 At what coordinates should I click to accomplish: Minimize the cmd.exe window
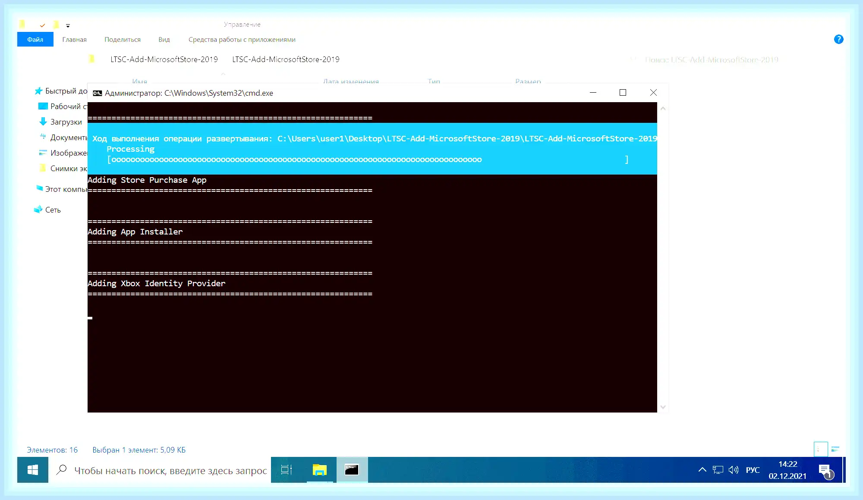pos(593,93)
